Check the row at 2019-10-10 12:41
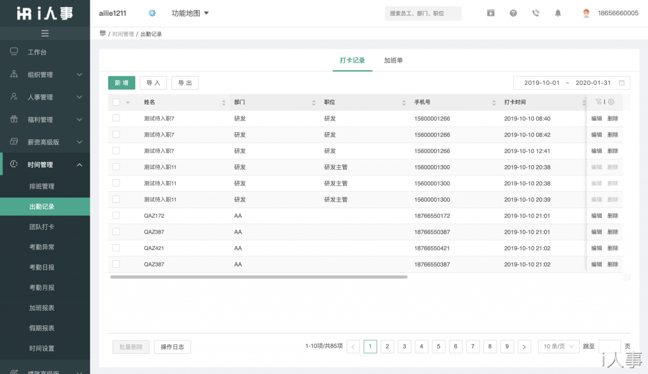 tap(116, 151)
